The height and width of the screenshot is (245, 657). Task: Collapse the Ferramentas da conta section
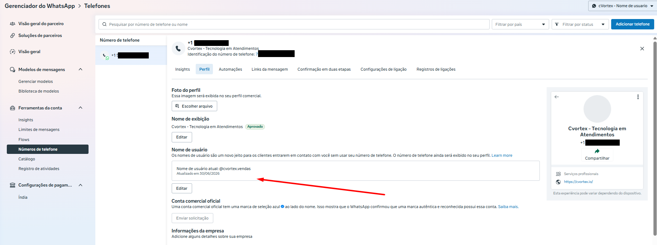[x=80, y=108]
